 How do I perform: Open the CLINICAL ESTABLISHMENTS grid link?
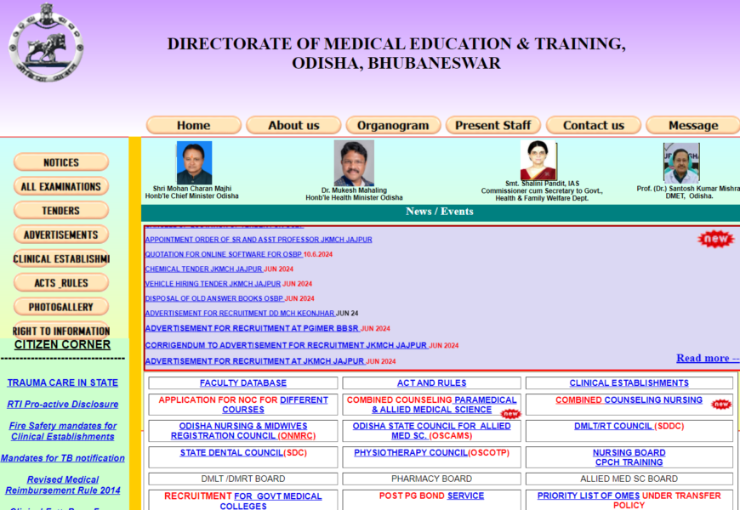pyautogui.click(x=629, y=383)
